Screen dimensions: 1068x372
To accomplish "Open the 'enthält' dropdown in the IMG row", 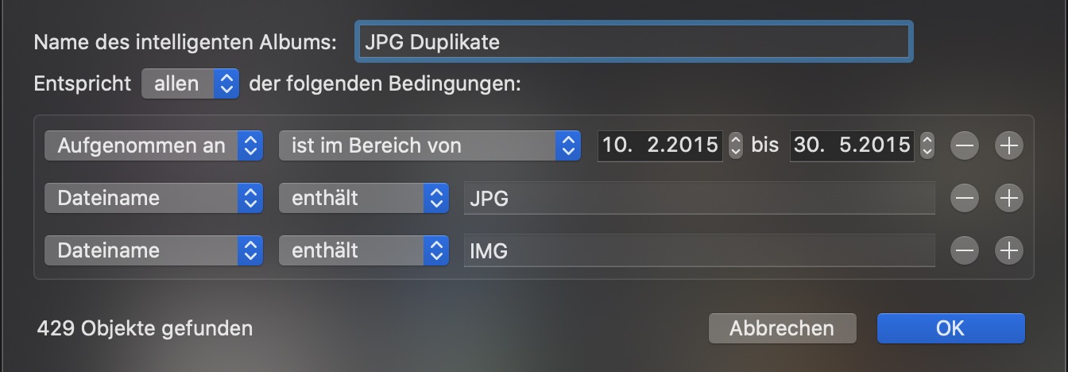I will (x=364, y=250).
